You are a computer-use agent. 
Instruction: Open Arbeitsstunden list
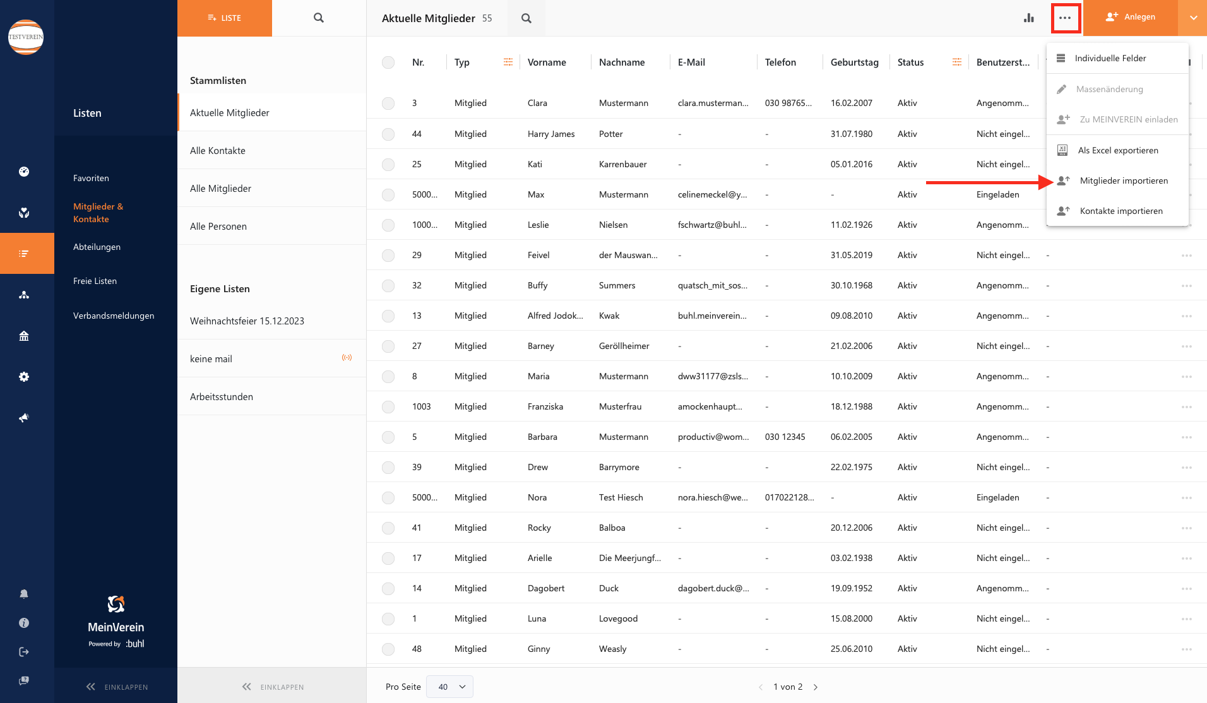coord(272,396)
